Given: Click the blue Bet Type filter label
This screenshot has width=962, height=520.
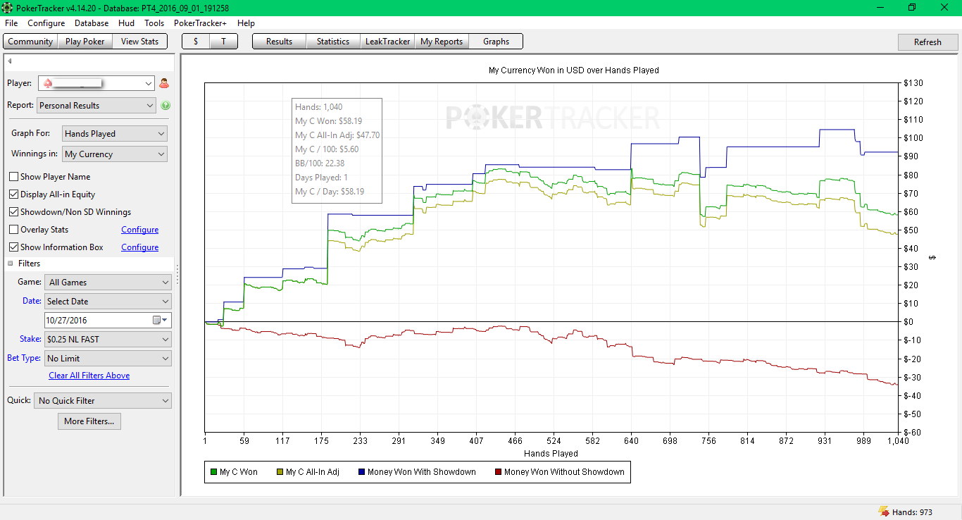Looking at the screenshot, I should tap(24, 358).
